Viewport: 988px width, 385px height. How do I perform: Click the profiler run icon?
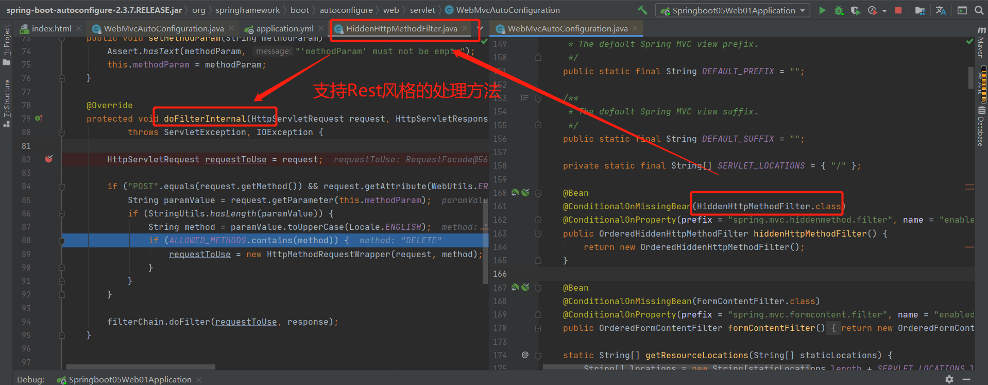tap(872, 10)
